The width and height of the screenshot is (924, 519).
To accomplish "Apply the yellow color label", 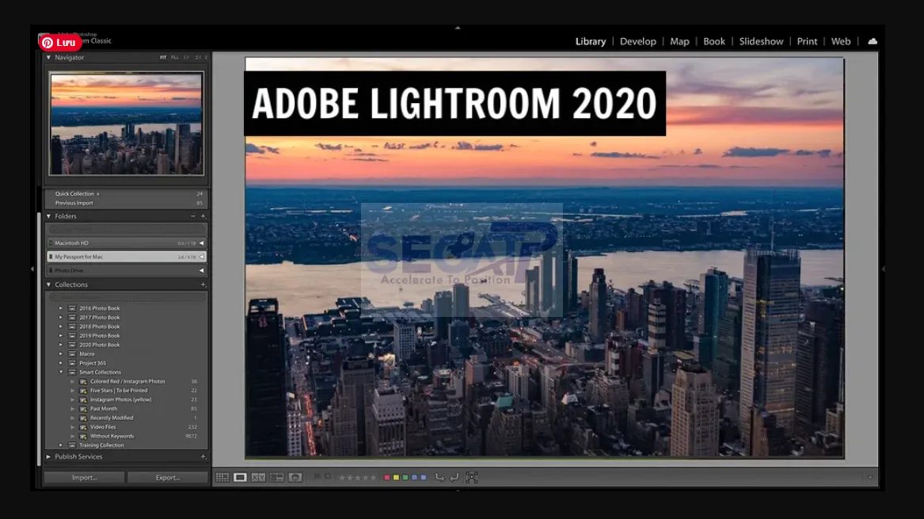I will 396,477.
